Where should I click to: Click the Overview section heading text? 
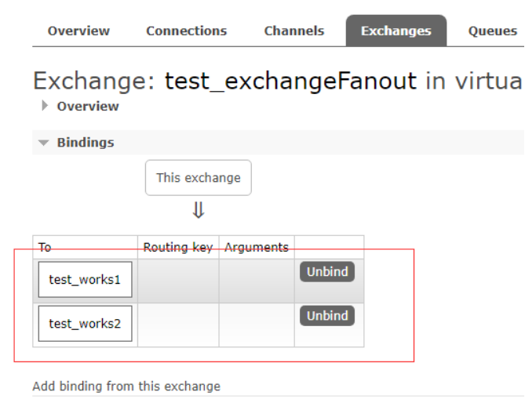[88, 106]
